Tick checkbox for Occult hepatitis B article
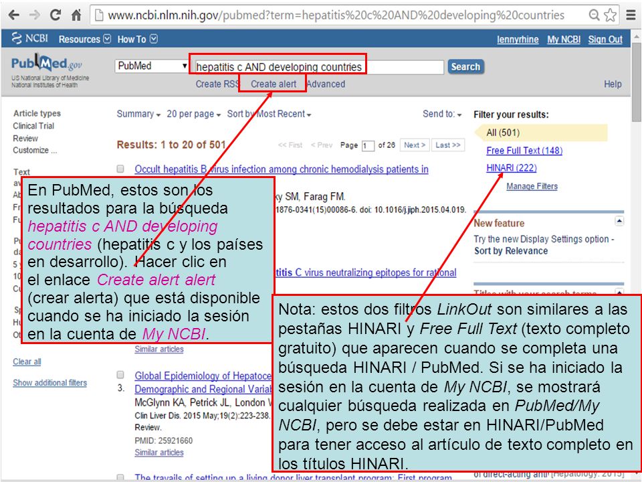This screenshot has width=642, height=482. [x=120, y=169]
